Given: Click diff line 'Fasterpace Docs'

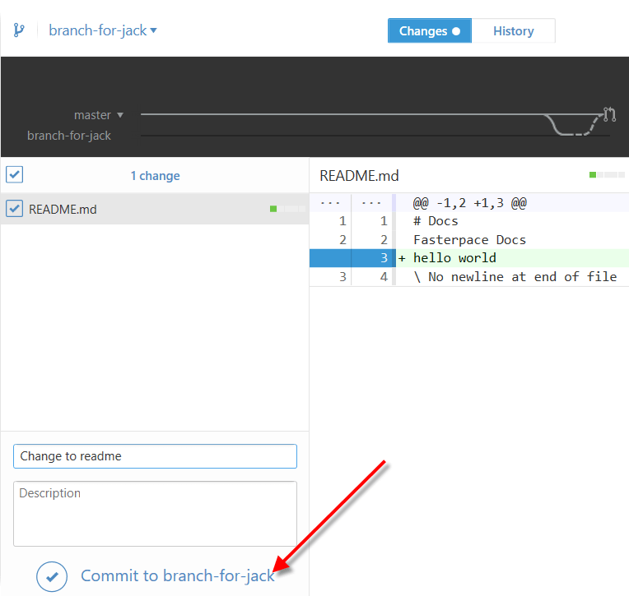Looking at the screenshot, I should (470, 240).
